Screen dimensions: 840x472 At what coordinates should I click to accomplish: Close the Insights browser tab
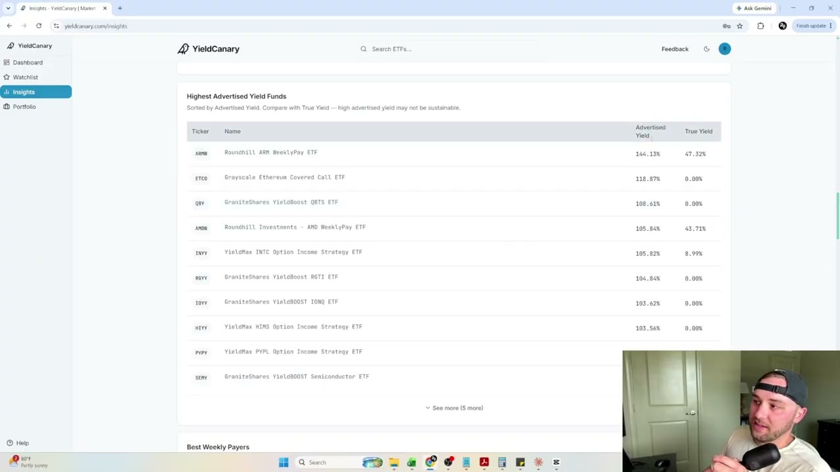tap(104, 9)
